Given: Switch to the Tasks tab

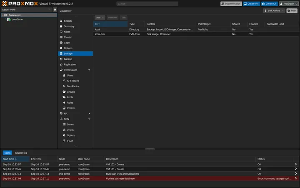Looking at the screenshot, I should tap(7, 153).
